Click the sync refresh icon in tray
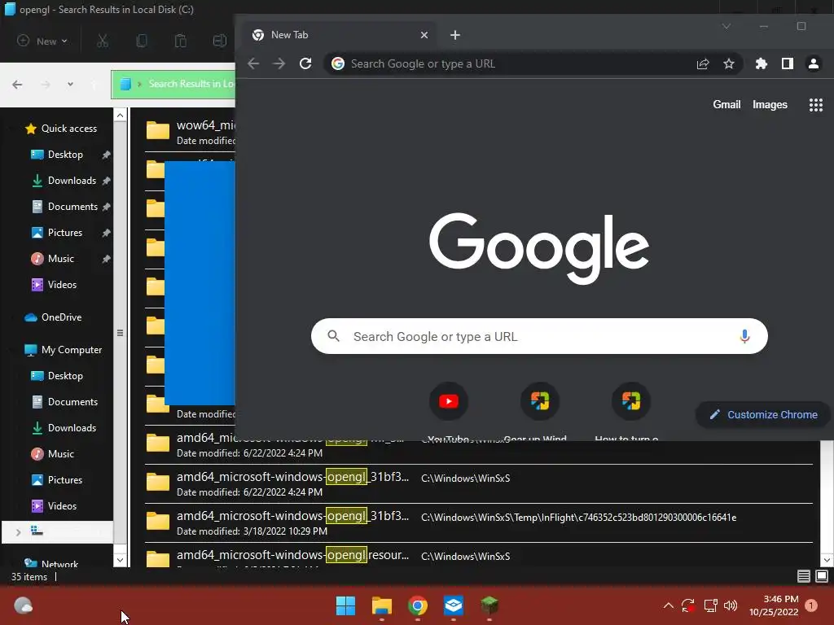This screenshot has width=834, height=625. coord(687,605)
